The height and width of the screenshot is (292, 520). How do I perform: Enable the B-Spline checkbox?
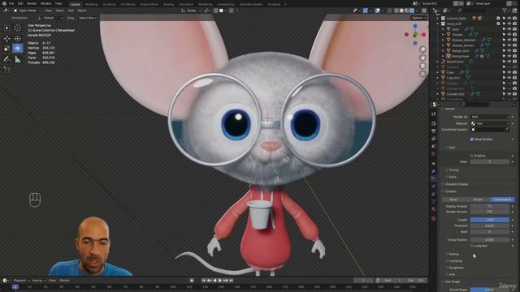471,156
